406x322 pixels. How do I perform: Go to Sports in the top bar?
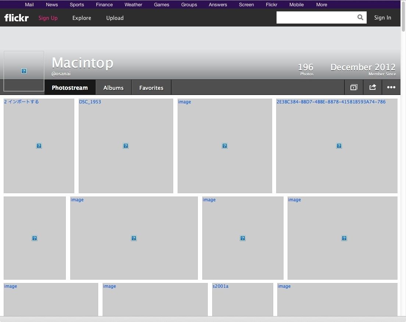point(77,5)
